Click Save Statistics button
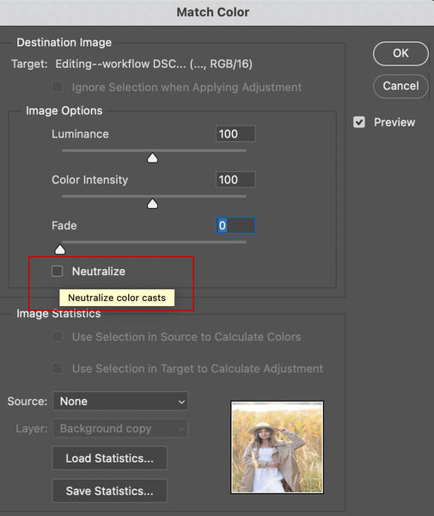 click(110, 491)
